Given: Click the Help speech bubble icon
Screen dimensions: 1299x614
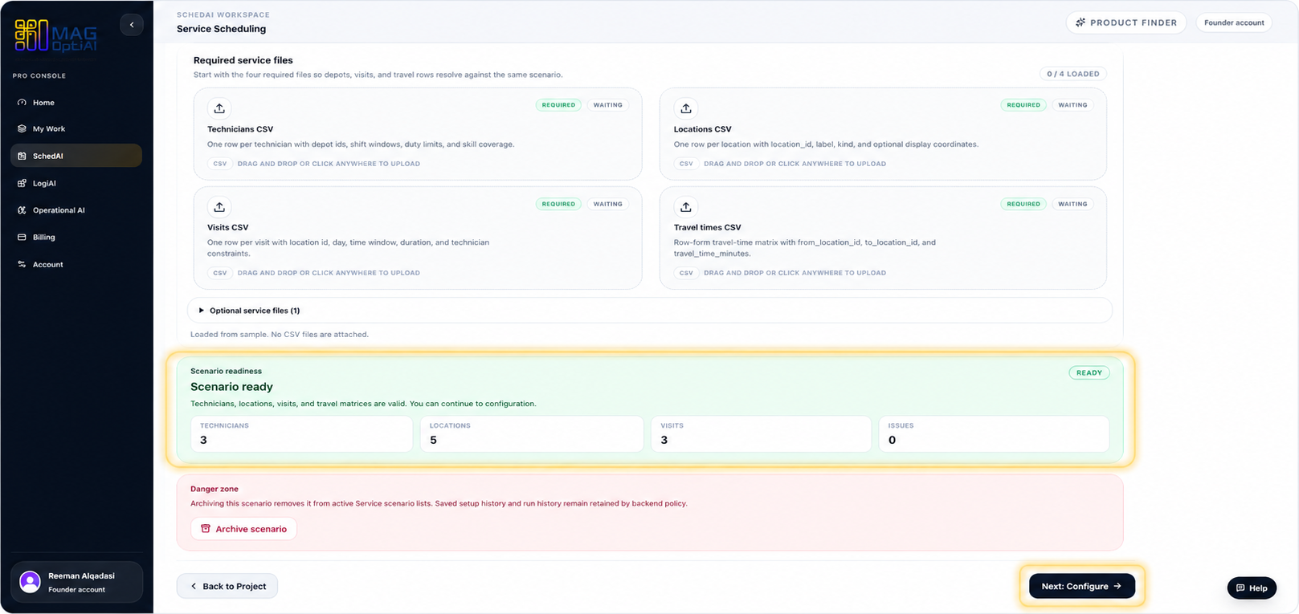Looking at the screenshot, I should point(1240,588).
